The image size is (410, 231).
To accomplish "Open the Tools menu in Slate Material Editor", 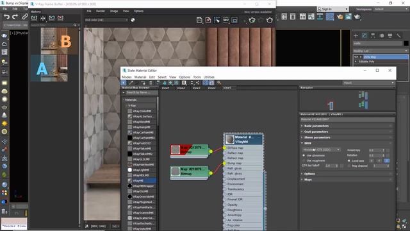I will pos(197,77).
